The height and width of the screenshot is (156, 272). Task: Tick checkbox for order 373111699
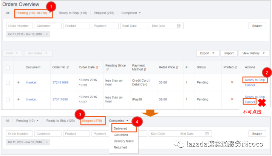pos(8,99)
